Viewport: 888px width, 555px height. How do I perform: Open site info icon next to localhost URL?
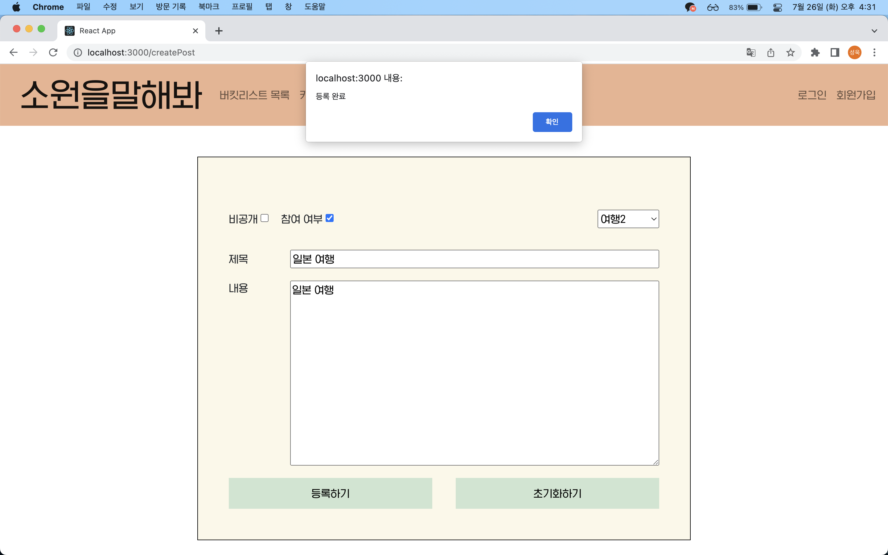coord(77,52)
